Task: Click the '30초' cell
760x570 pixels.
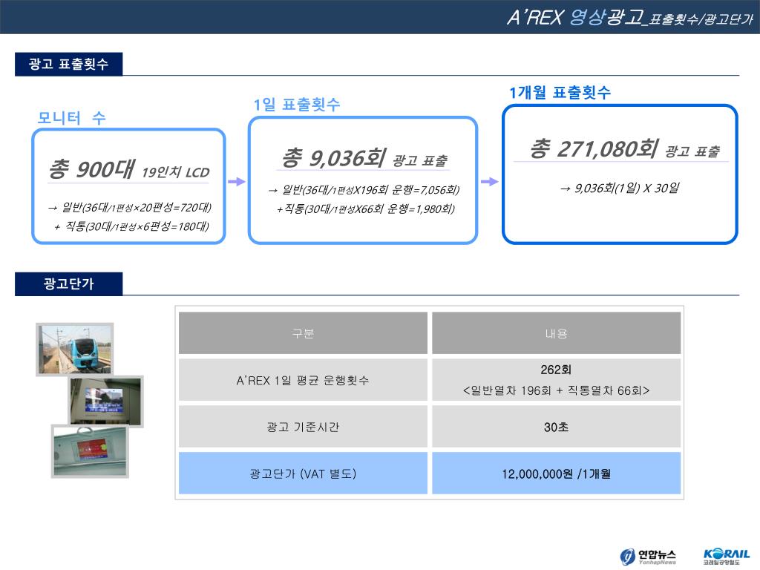Action: point(556,427)
